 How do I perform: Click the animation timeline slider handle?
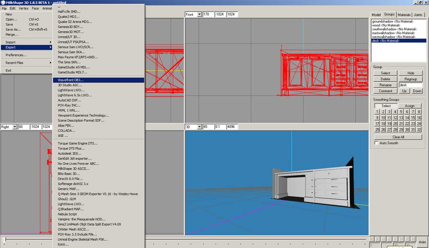5,239
